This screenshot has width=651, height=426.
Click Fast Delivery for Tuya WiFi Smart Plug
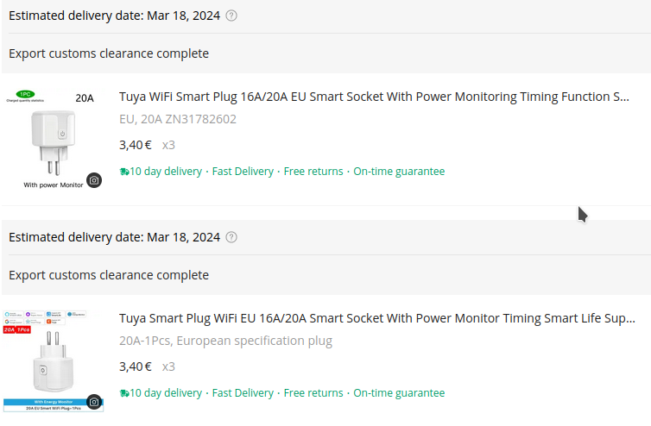pos(243,172)
